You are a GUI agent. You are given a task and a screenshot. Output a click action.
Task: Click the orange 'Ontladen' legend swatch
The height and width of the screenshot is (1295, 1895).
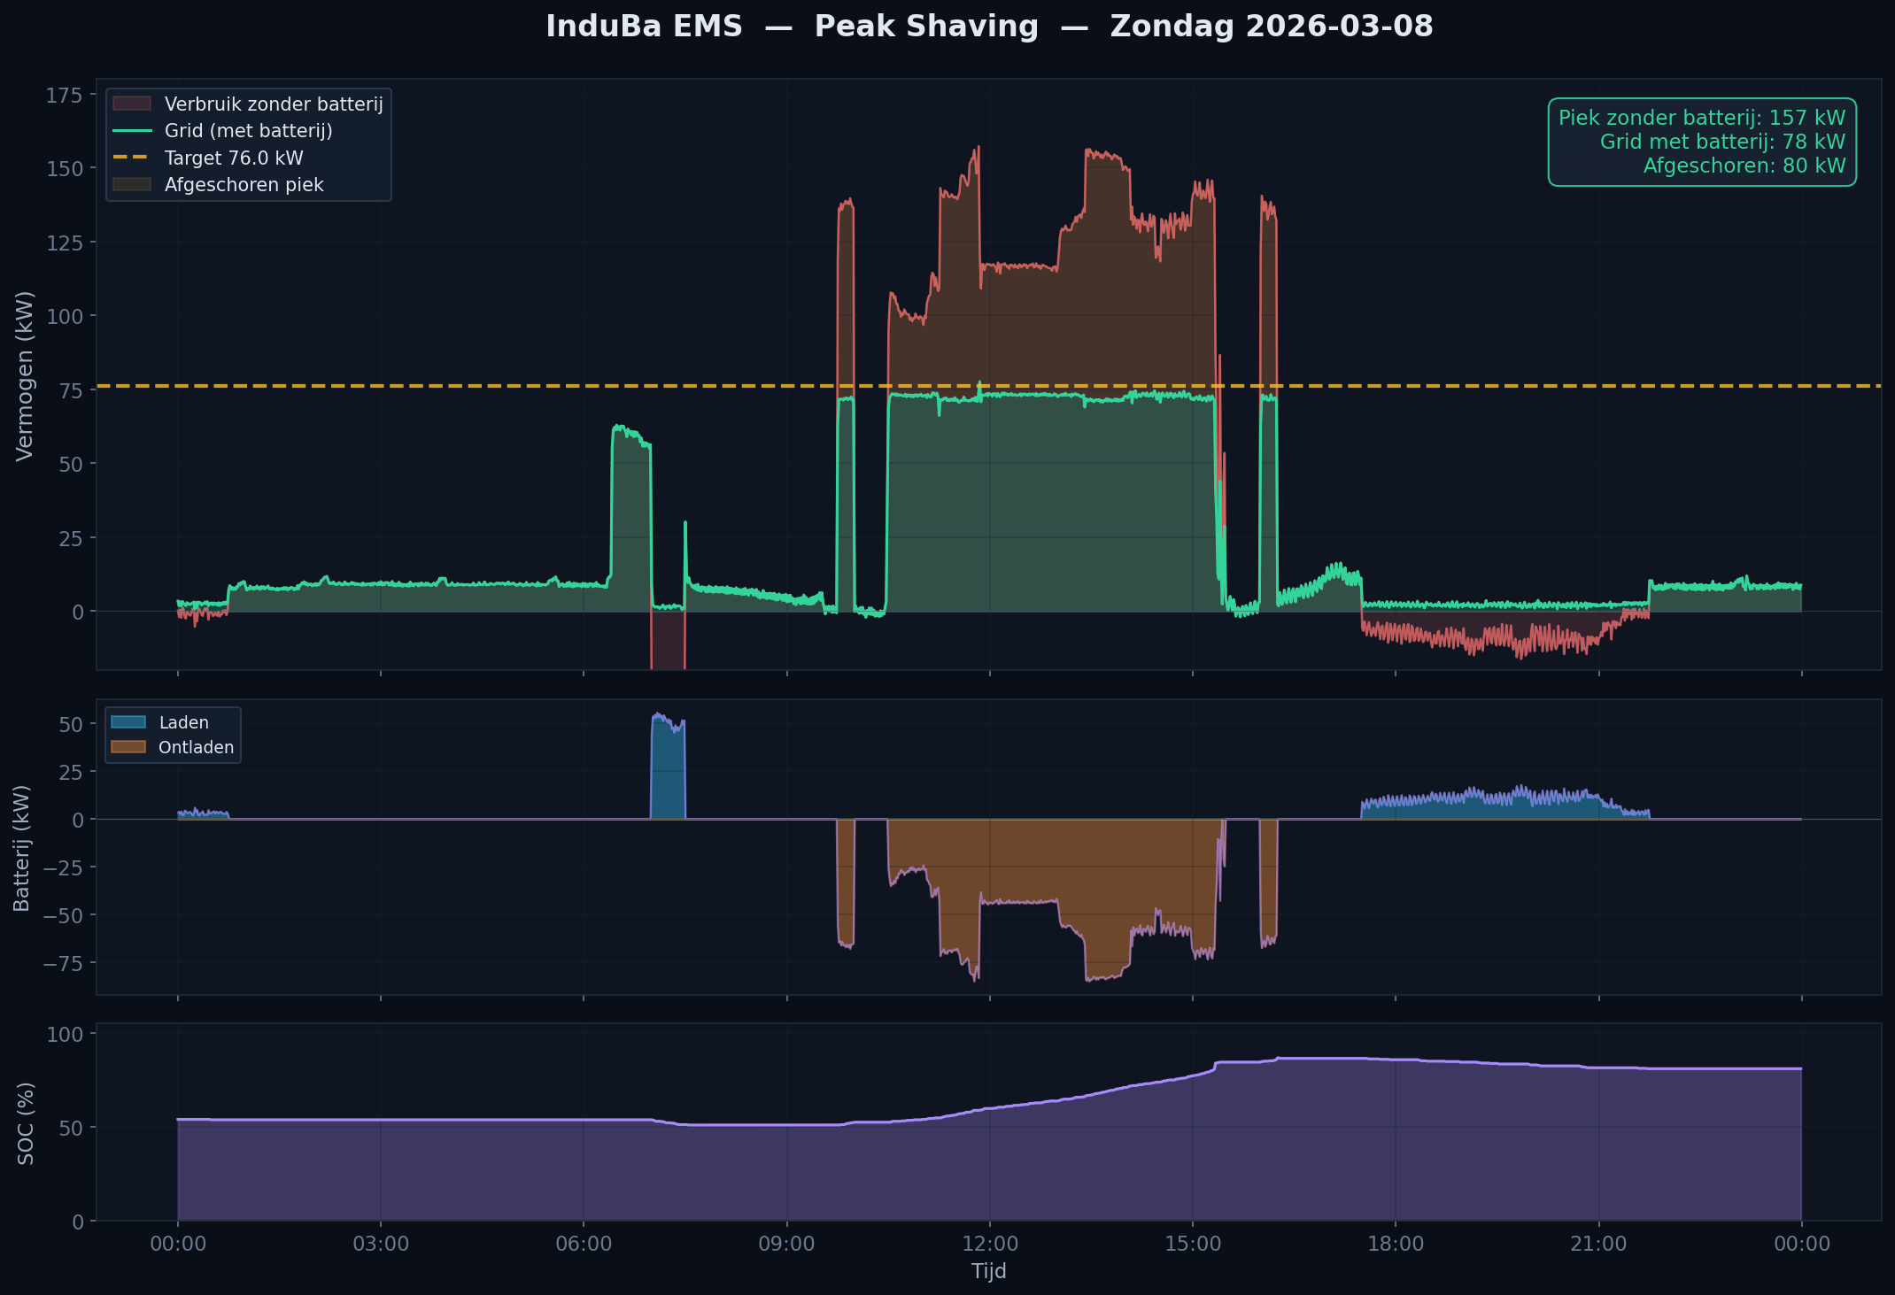click(128, 747)
